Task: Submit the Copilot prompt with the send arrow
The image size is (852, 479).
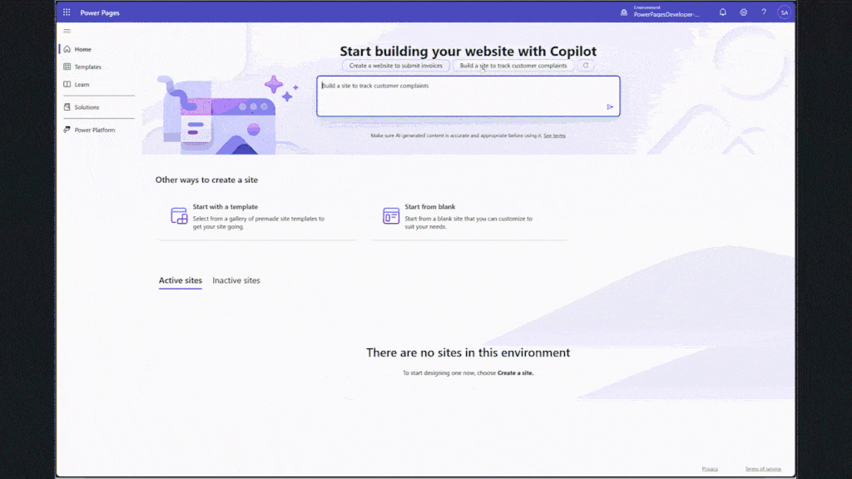Action: point(610,106)
